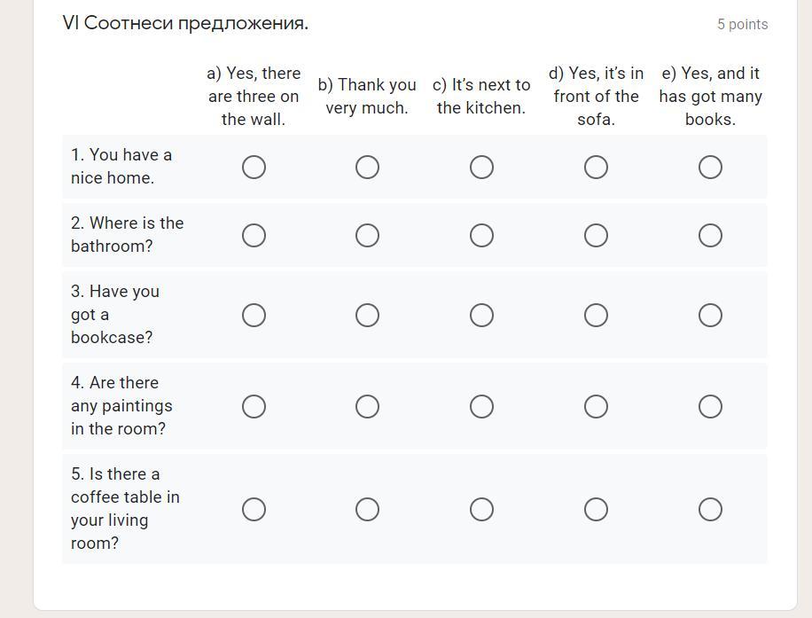Click the 'It's next to the kitchen' header
The height and width of the screenshot is (618, 812).
point(481,97)
